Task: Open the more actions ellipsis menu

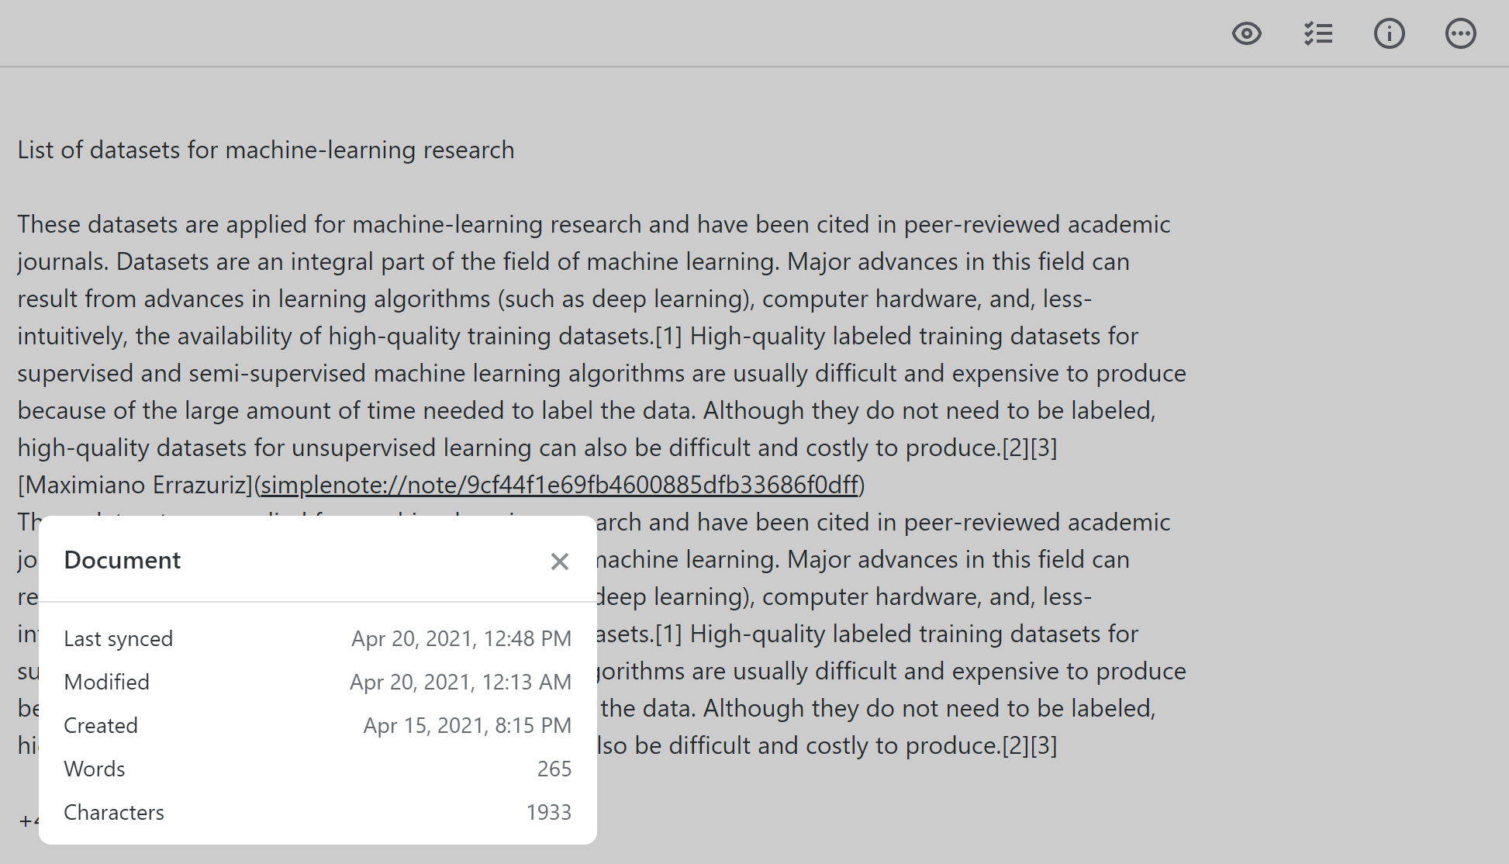Action: (x=1461, y=34)
